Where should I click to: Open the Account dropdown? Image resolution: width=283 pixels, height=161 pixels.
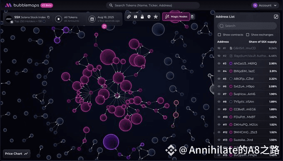265,5
